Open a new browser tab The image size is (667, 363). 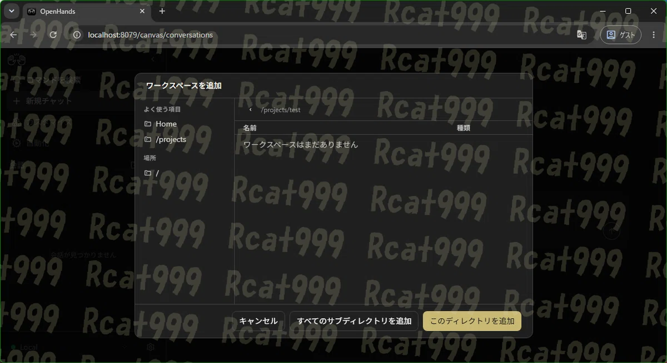[162, 11]
